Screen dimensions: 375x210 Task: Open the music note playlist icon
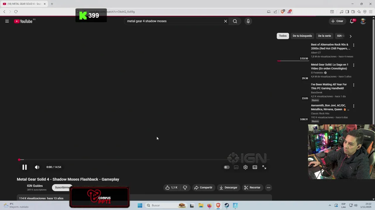point(341,12)
